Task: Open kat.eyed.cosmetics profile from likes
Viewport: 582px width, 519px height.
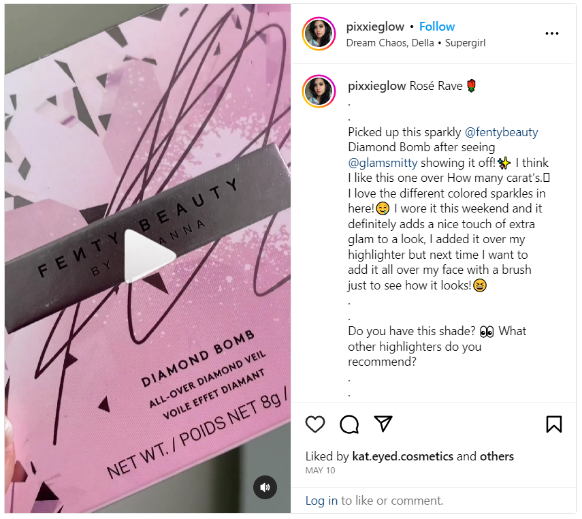Action: [x=403, y=456]
